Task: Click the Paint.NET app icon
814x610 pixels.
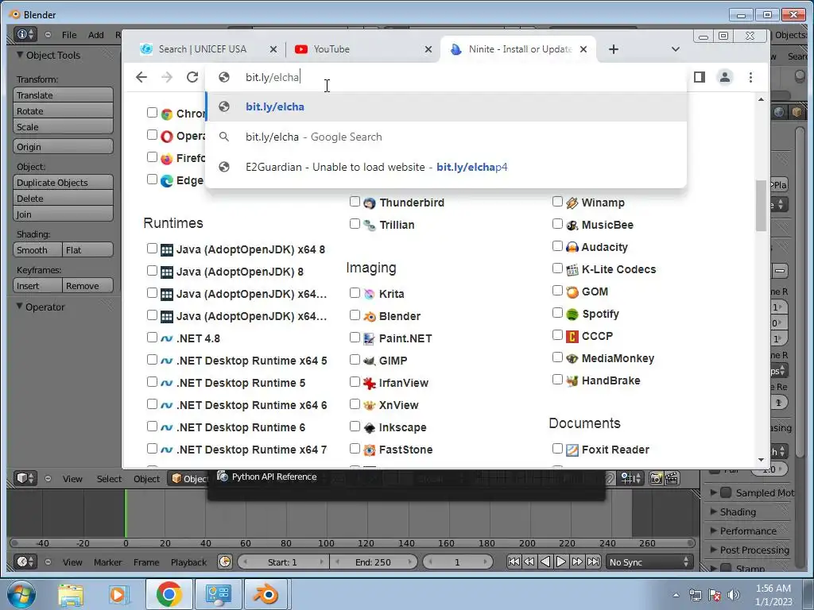Action: [x=369, y=338]
